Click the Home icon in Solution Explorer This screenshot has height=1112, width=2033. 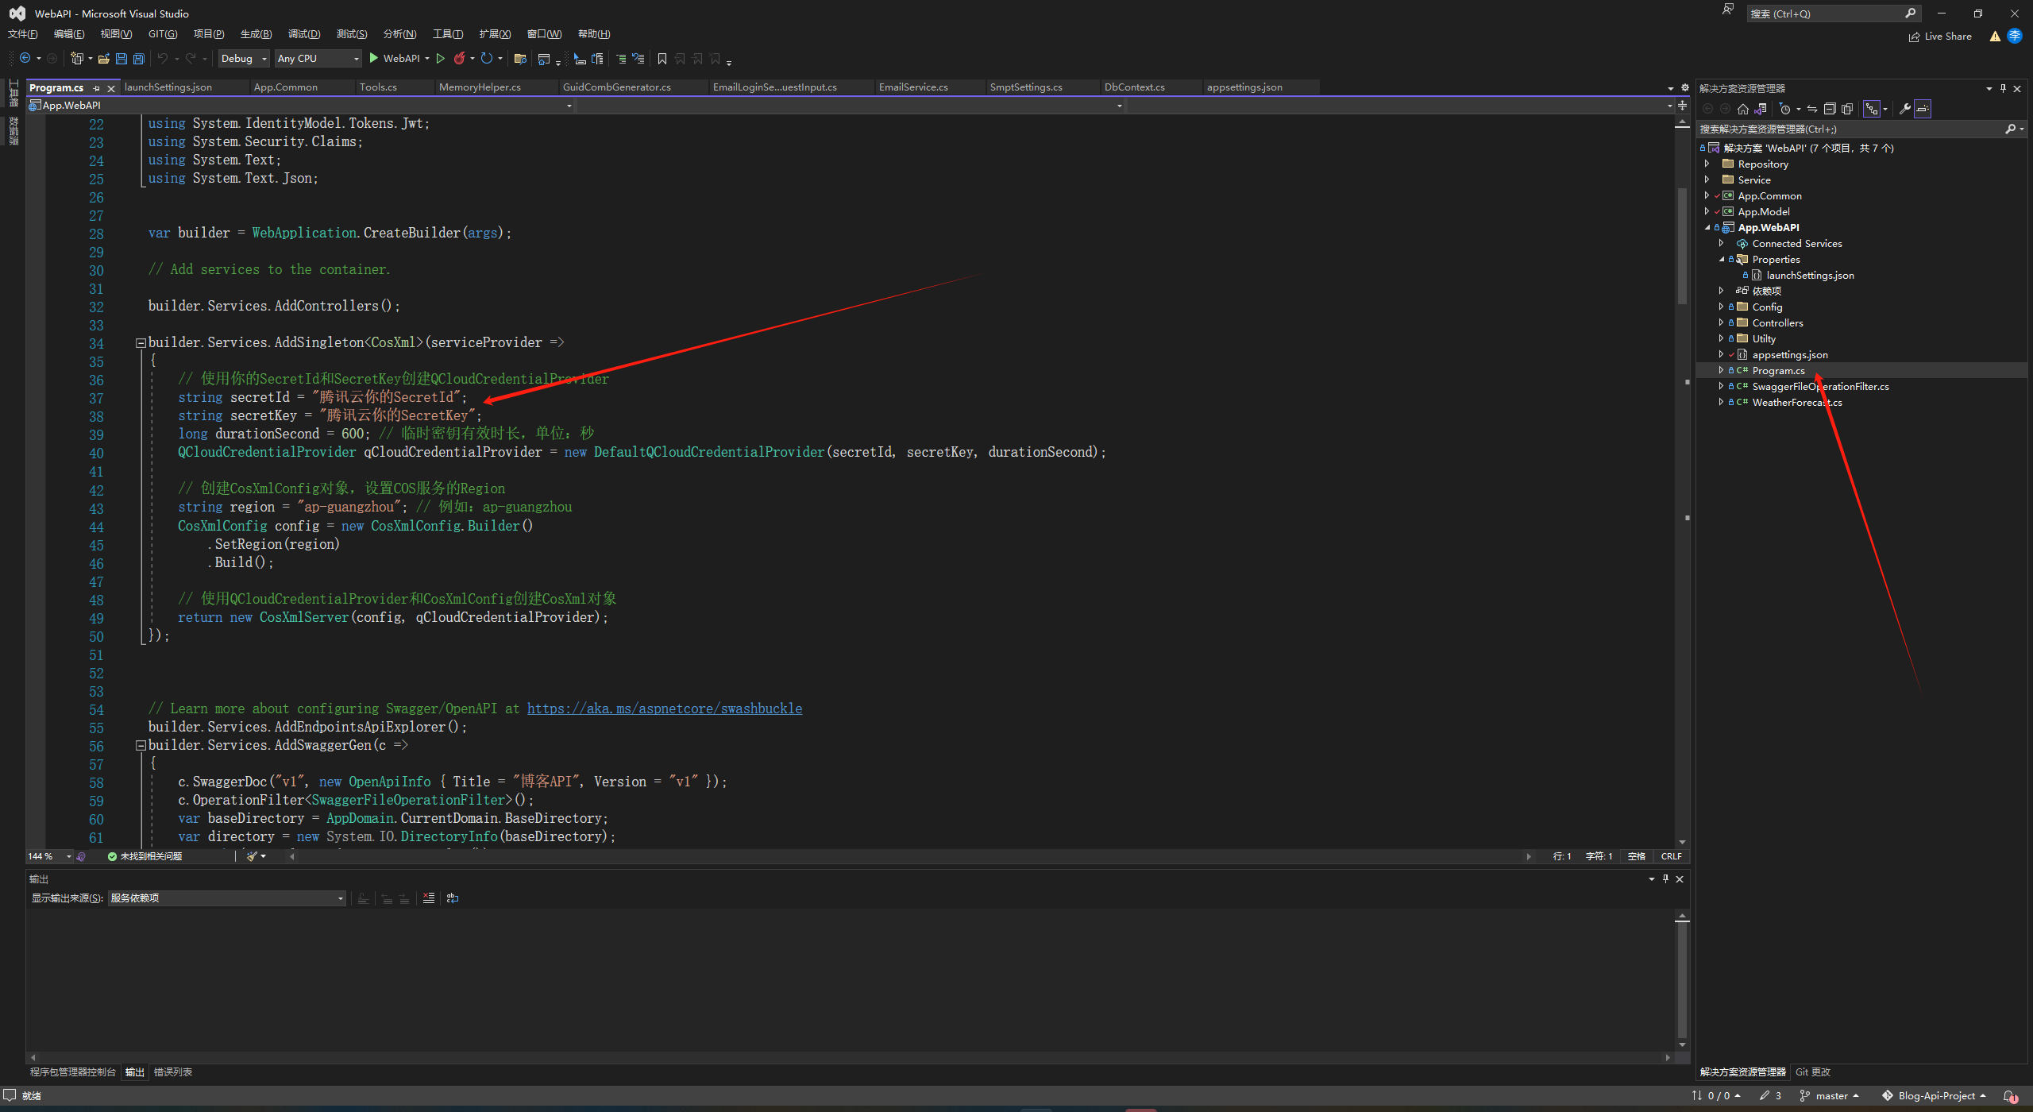coord(1743,109)
